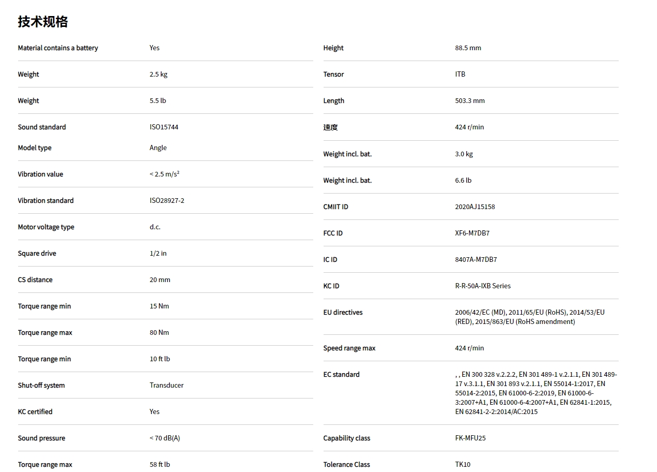This screenshot has width=657, height=472.
Task: Select the 88.5 mm height value
Action: click(x=468, y=48)
